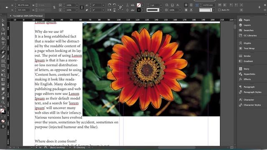Select the document tab at 100% GPU Preview
The width and height of the screenshot is (267, 150).
(x=28, y=16)
